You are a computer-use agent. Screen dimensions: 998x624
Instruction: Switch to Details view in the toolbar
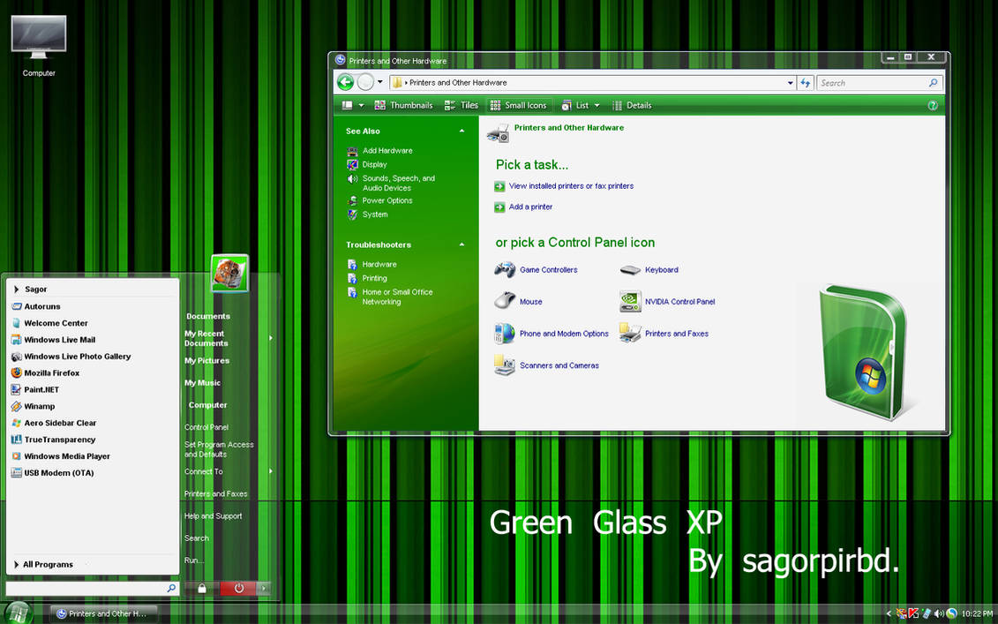click(632, 105)
